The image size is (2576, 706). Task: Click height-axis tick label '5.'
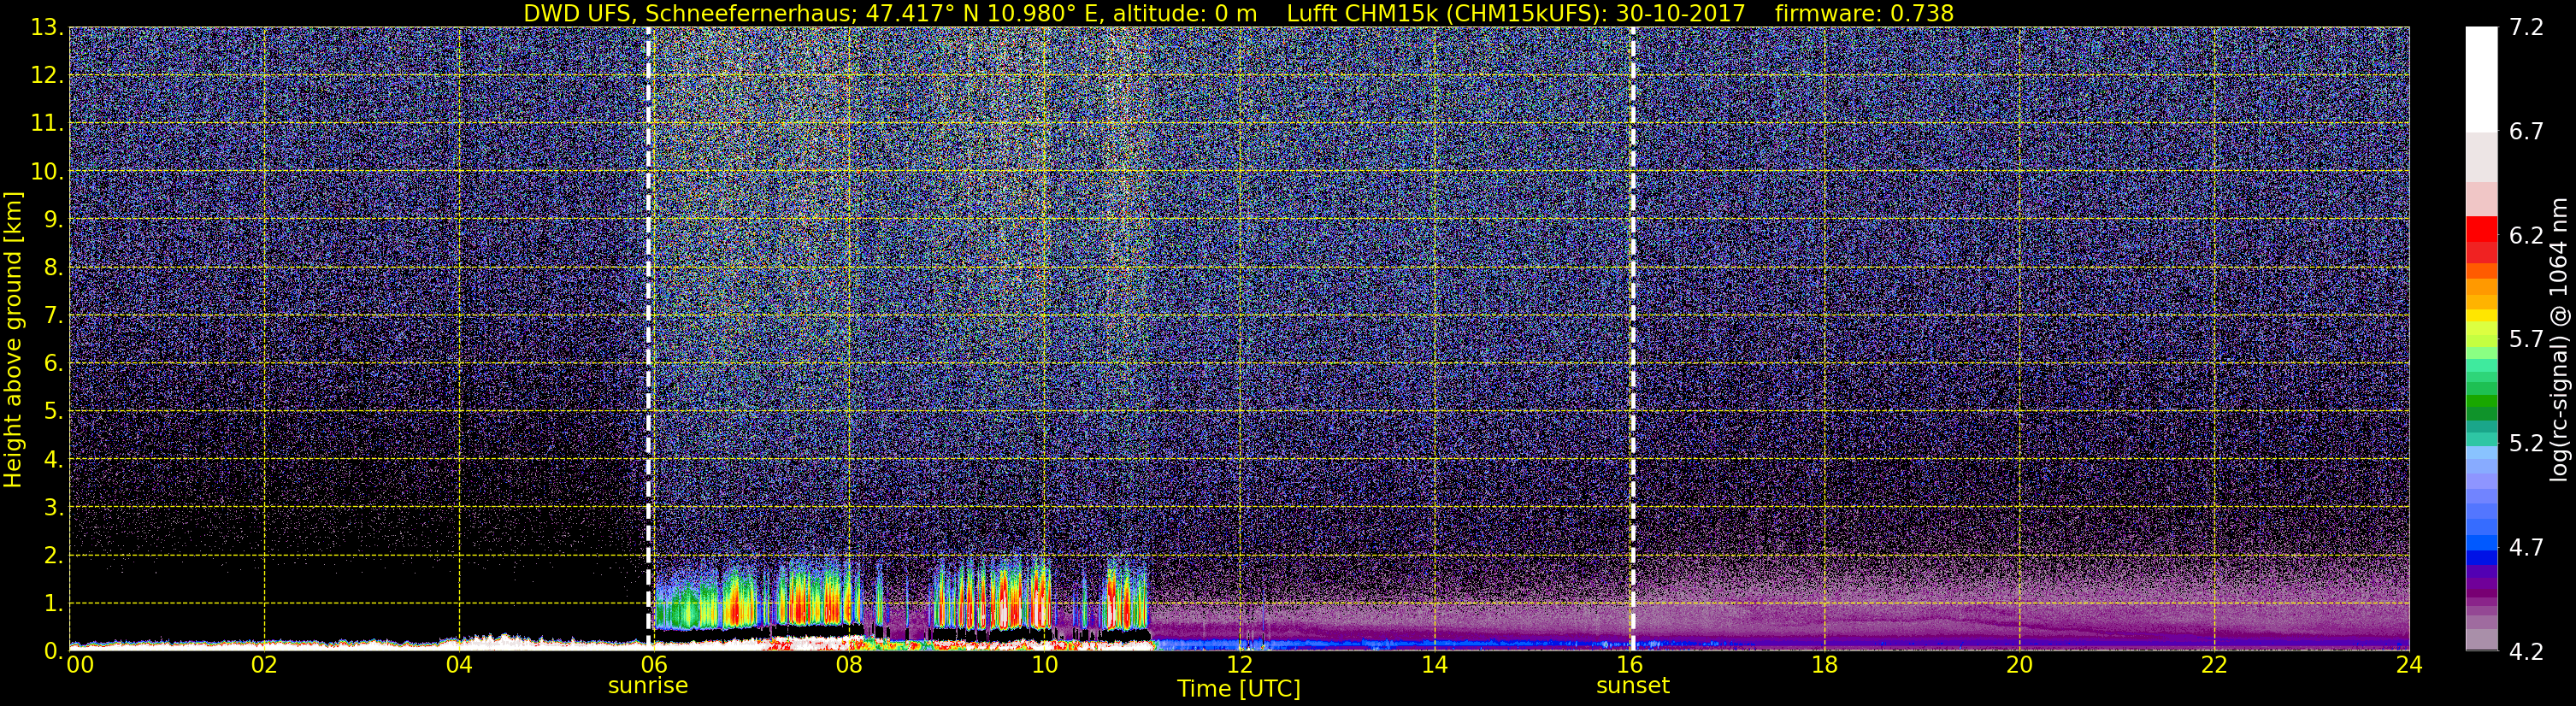53,412
